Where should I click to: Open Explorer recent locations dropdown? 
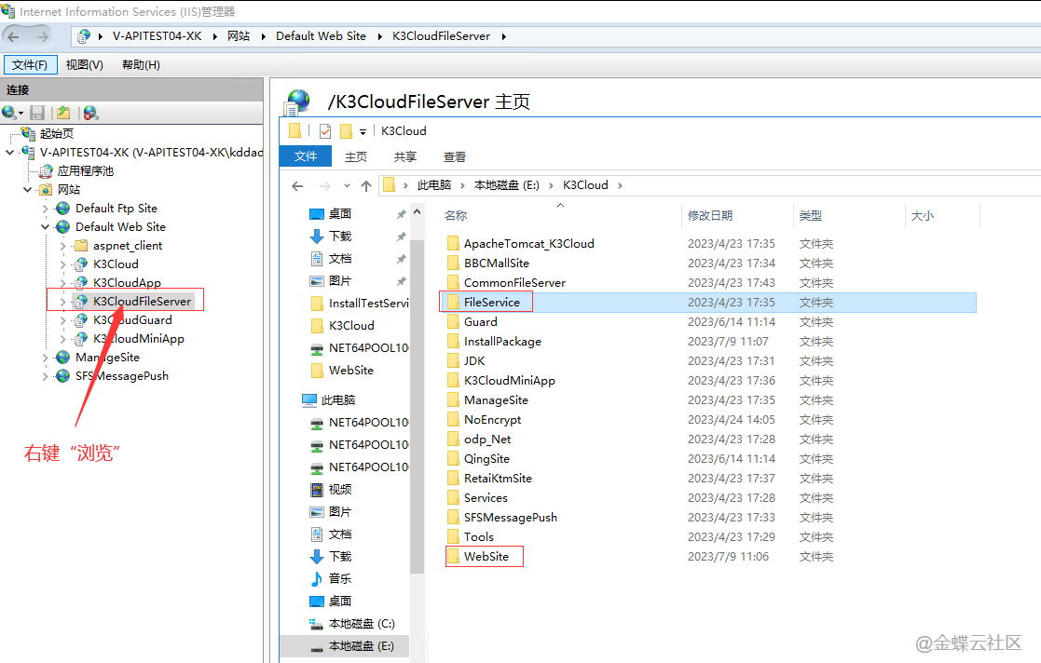347,186
